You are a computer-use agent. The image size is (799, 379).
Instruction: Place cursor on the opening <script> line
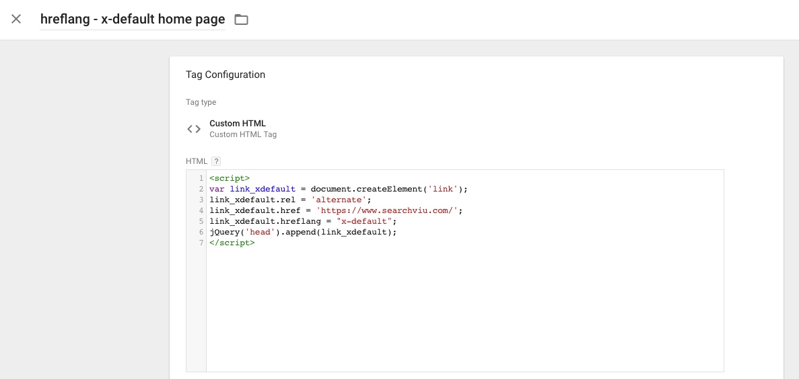click(x=229, y=178)
